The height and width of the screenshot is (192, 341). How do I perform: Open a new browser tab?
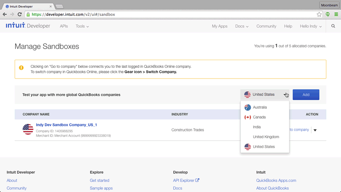(59, 6)
